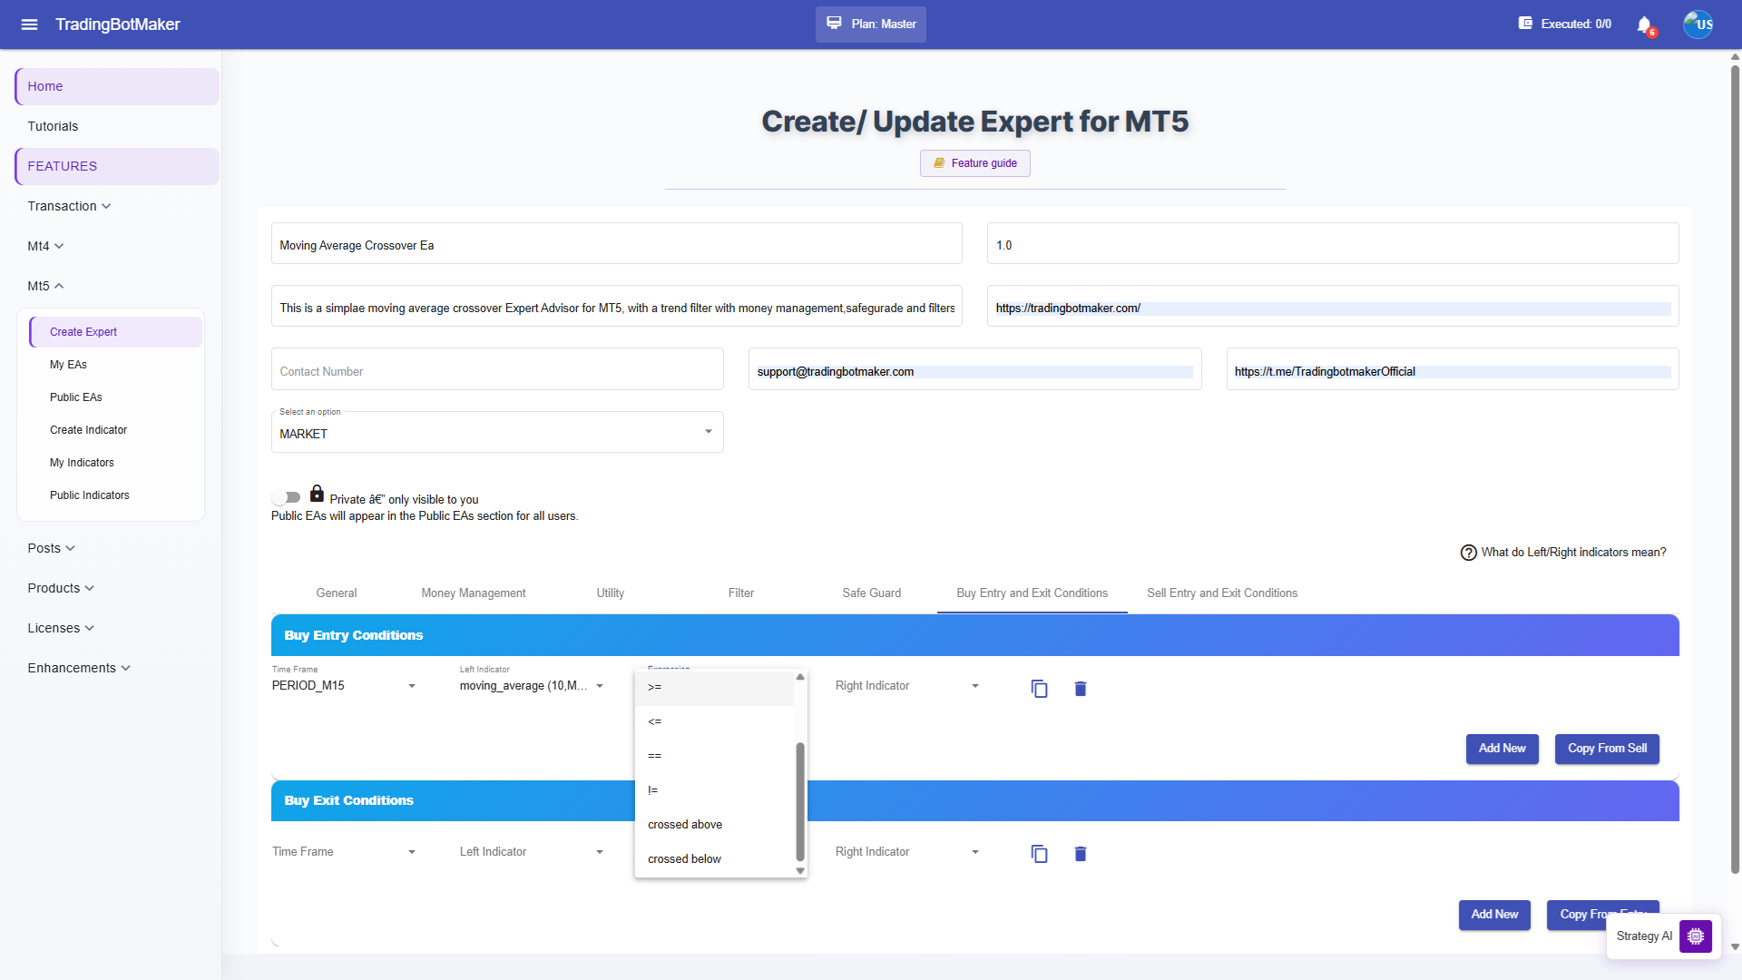Open the Feature guide link

point(975,163)
